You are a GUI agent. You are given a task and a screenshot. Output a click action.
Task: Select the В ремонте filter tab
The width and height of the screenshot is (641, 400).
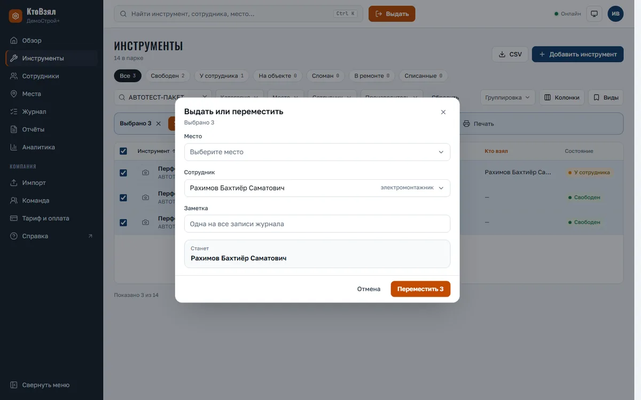coord(372,76)
